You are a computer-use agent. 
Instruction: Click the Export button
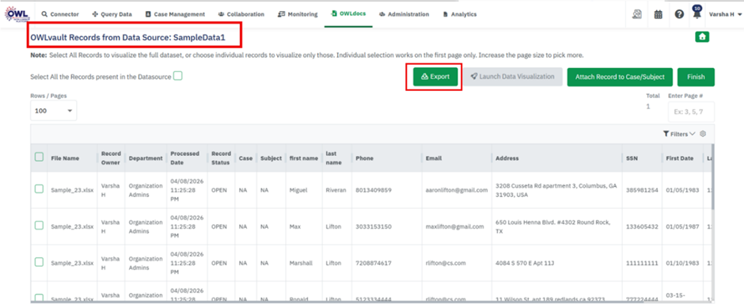[435, 77]
